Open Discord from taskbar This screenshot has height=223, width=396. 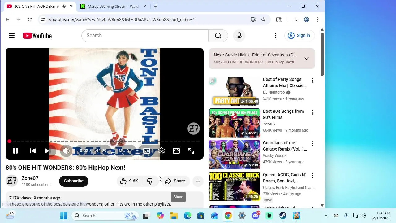[x=256, y=216]
